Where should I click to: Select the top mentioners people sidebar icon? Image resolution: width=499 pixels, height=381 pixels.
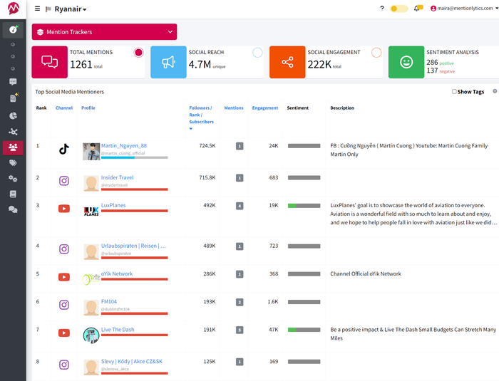pyautogui.click(x=13, y=147)
